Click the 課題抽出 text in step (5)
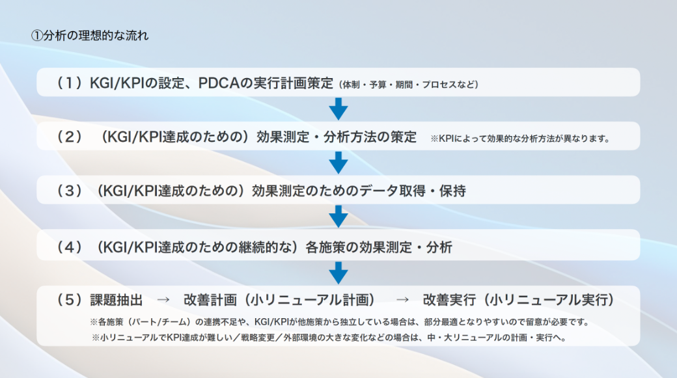Screen dimensions: 677x378 point(115,301)
